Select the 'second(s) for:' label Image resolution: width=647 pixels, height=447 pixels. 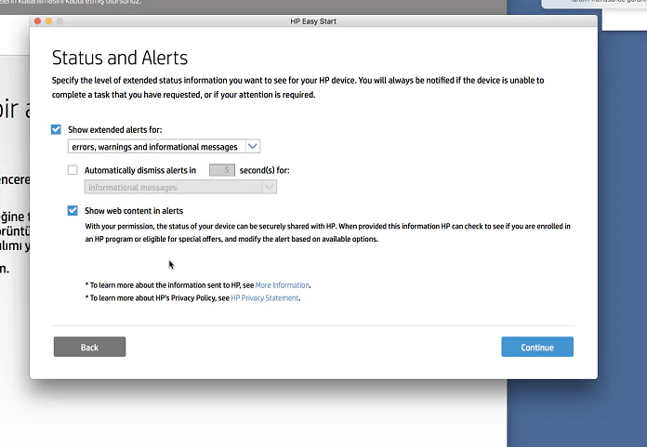coord(265,170)
